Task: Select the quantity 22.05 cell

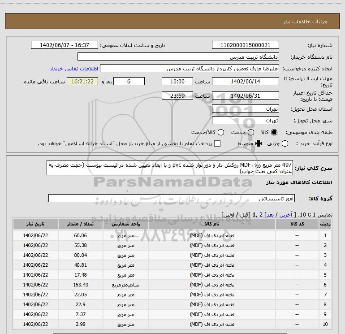Action: pyautogui.click(x=81, y=295)
